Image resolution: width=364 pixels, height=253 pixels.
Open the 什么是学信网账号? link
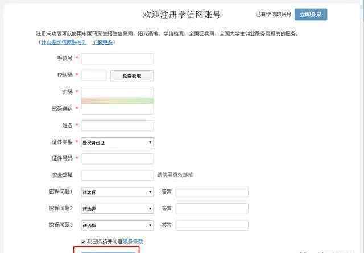click(63, 42)
